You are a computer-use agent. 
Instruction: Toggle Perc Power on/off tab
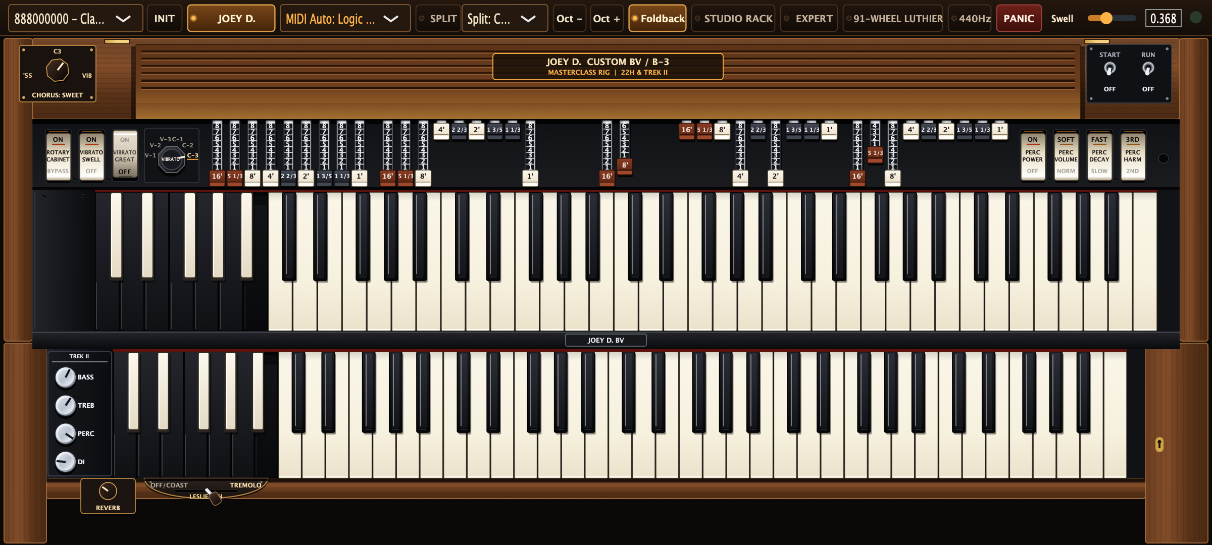[x=1033, y=155]
